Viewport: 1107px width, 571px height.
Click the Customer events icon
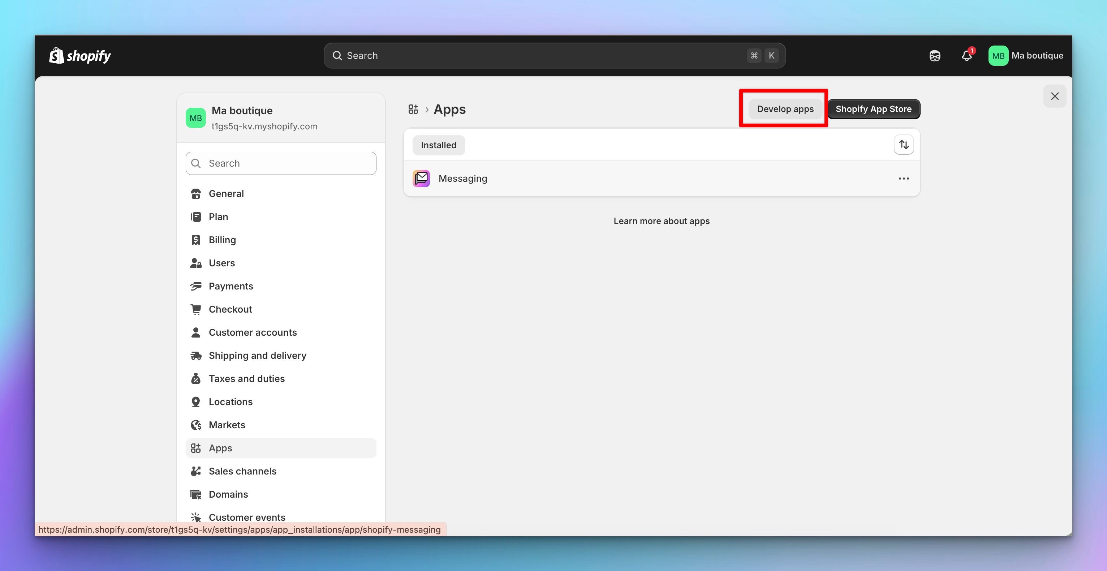coord(196,518)
